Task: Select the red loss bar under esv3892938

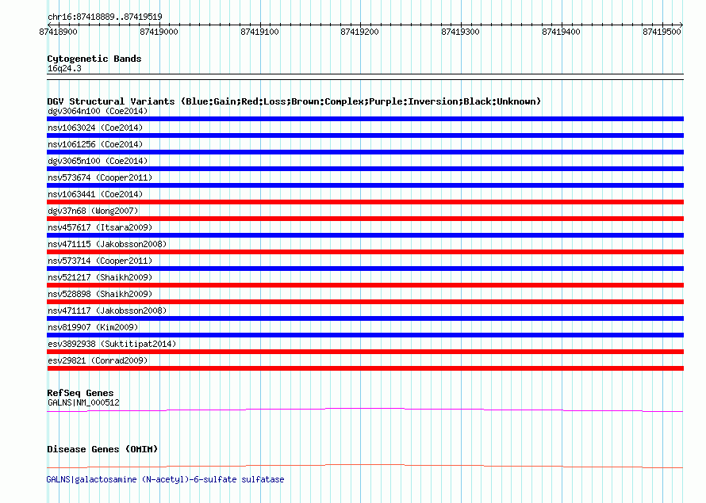Action: pos(365,352)
